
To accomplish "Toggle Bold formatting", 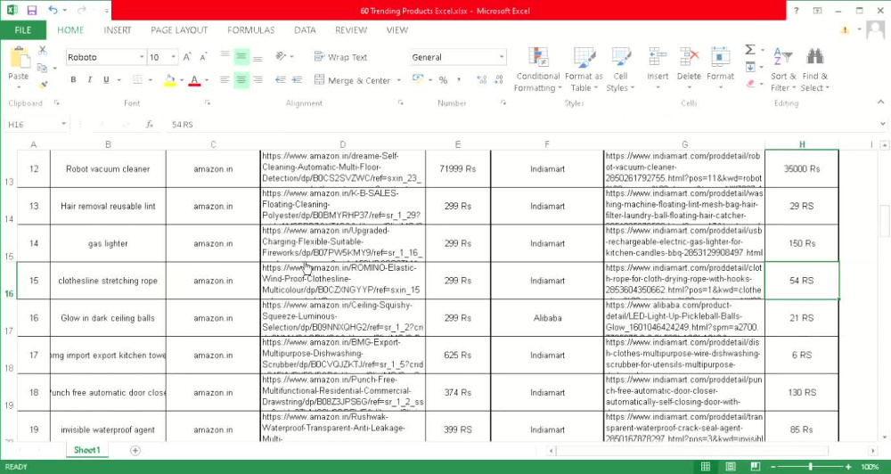I will tap(73, 80).
